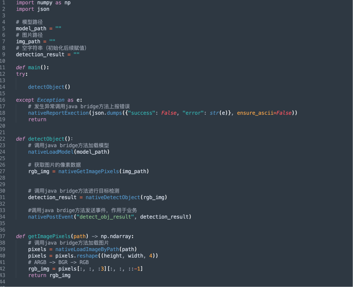The width and height of the screenshot is (353, 287).
Task: Click the comment '# 调用java bridge方法加载图片'
Action: pos(68,243)
